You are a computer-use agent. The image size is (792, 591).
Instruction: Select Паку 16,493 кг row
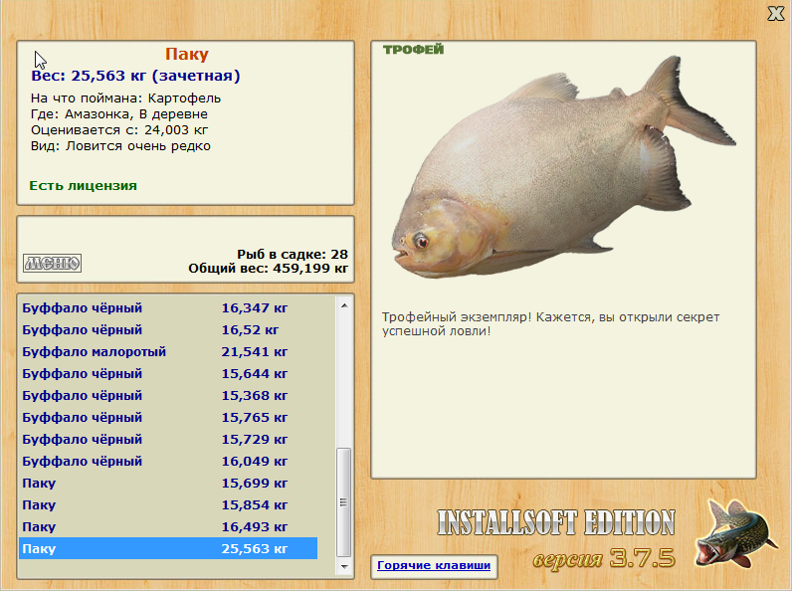pos(168,527)
